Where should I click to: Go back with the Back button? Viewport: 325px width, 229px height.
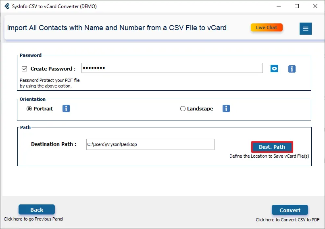[37, 210]
